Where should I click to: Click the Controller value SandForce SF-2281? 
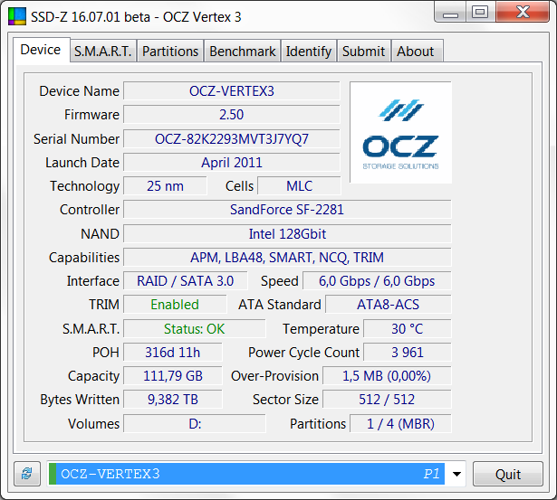287,210
